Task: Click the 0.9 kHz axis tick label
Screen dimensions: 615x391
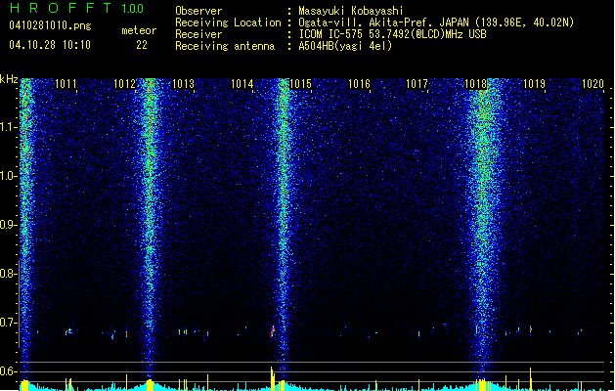Action: click(x=9, y=225)
